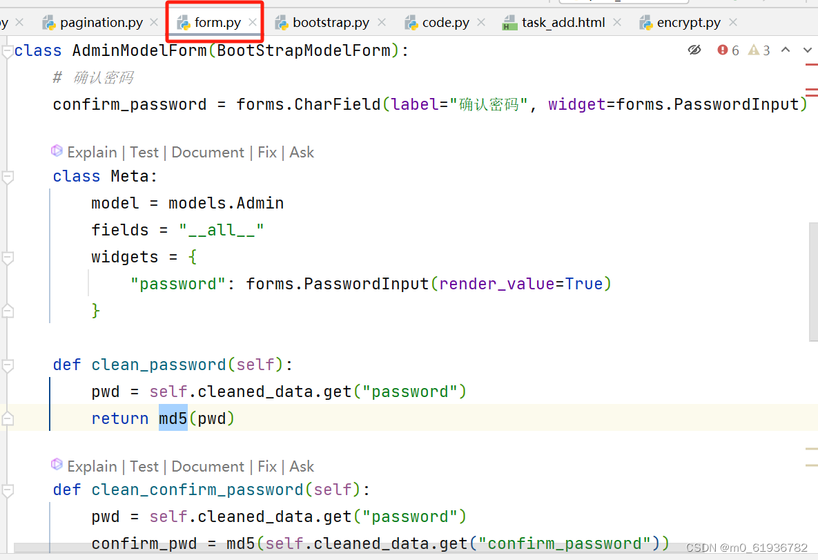Click the yellow warning indicator showing 3 warnings
The image size is (818, 560).
click(x=757, y=50)
